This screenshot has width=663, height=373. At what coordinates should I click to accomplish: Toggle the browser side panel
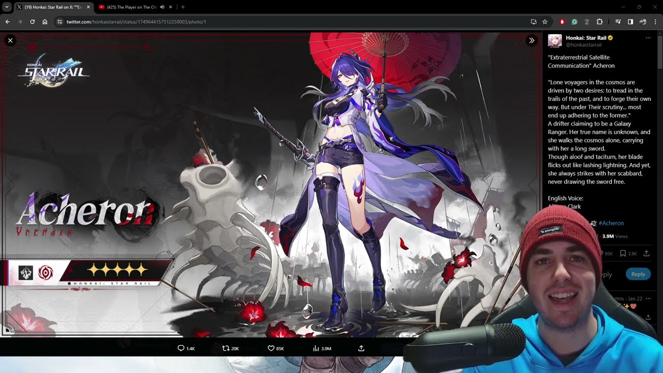coord(630,22)
